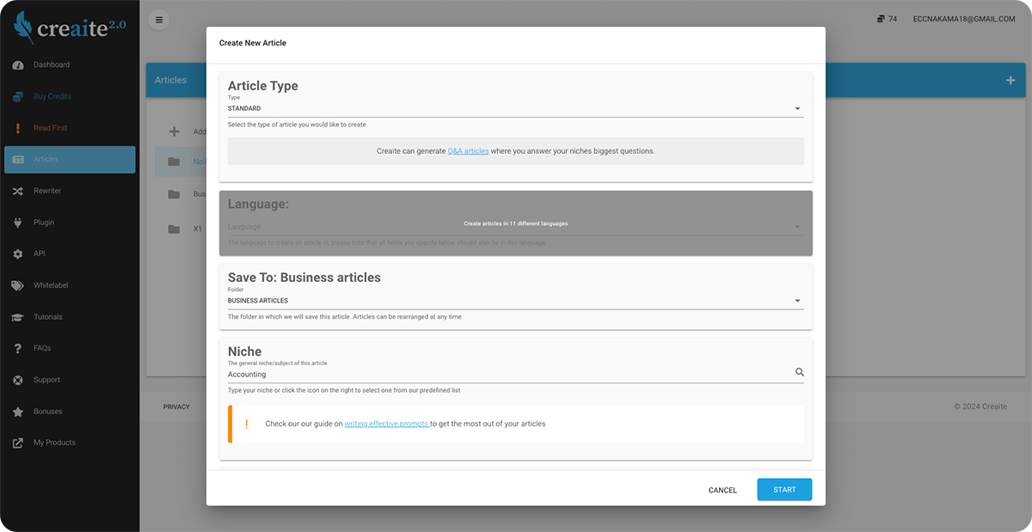Click the CANCEL button
1032x532 pixels.
(x=722, y=490)
